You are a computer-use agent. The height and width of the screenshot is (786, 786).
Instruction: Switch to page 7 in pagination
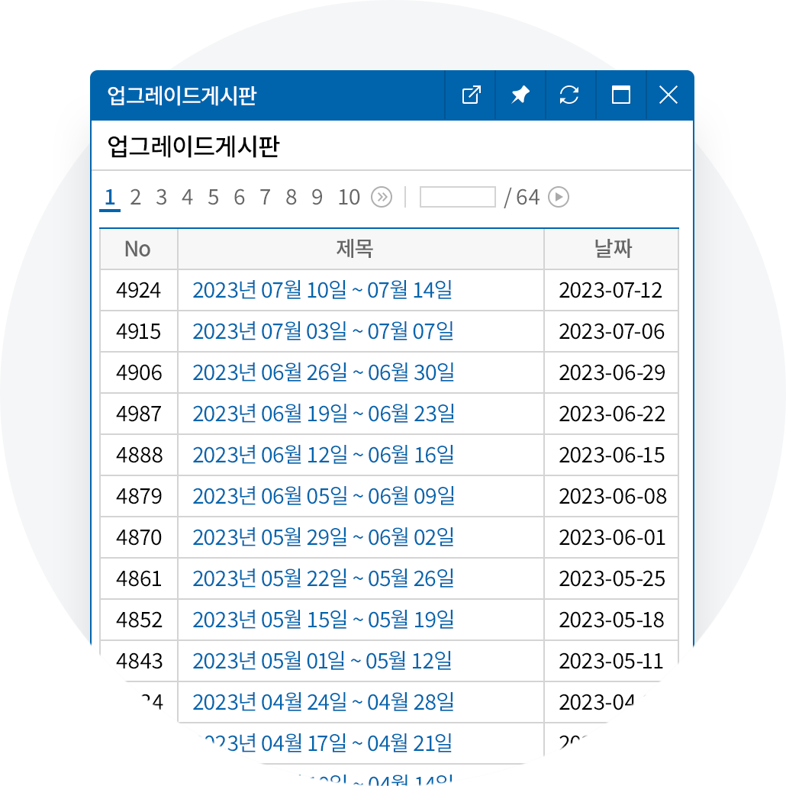265,198
